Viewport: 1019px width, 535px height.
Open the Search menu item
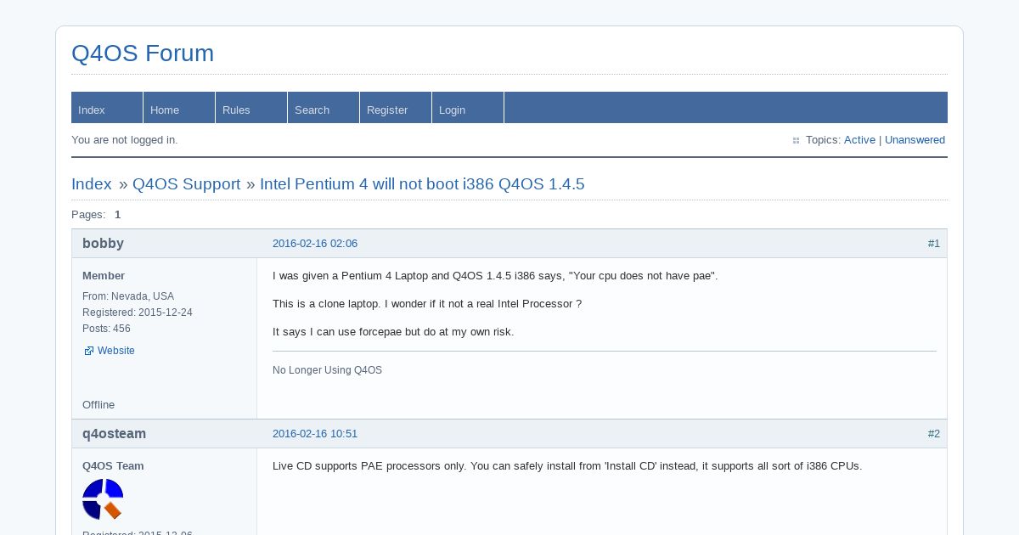324,108
